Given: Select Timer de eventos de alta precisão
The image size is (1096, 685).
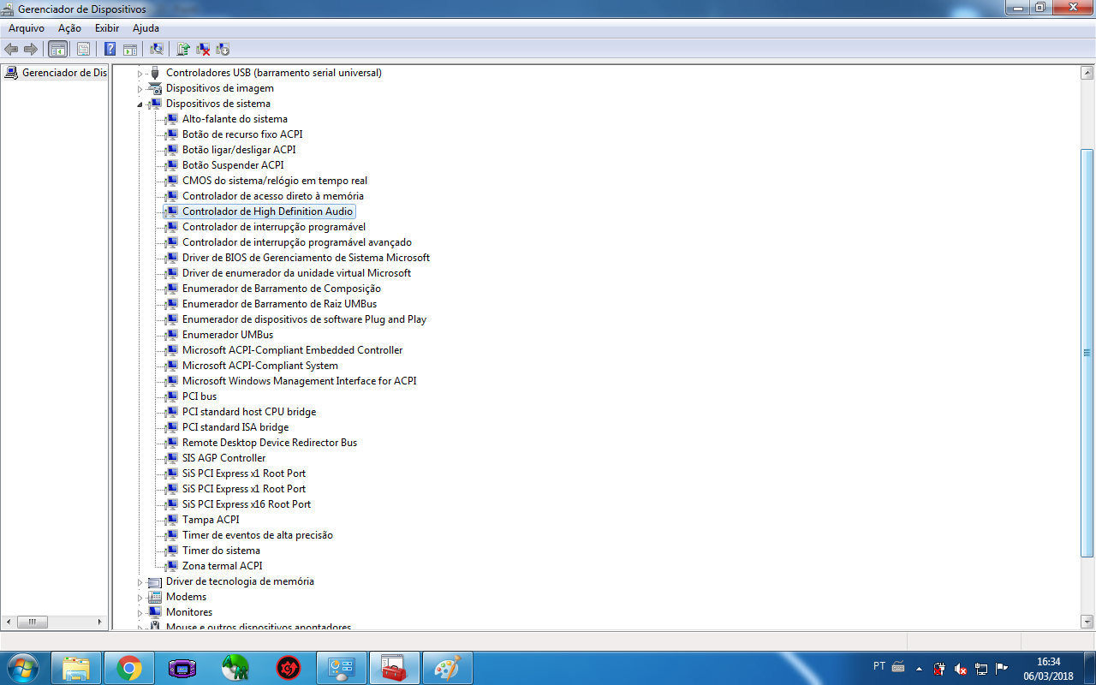Looking at the screenshot, I should pos(258,535).
